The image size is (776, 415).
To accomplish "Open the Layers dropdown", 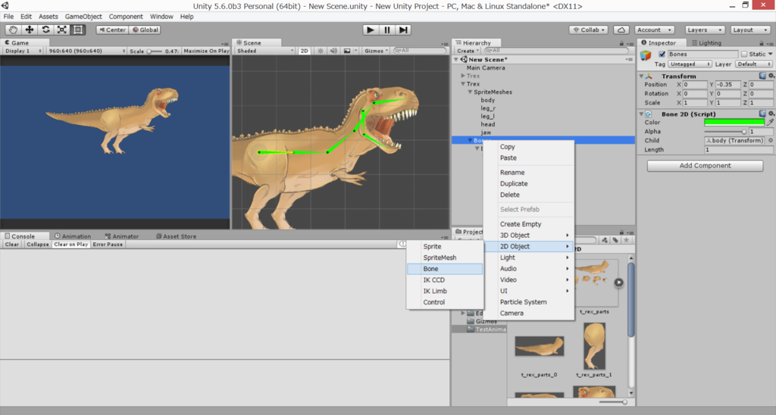I will pyautogui.click(x=704, y=30).
